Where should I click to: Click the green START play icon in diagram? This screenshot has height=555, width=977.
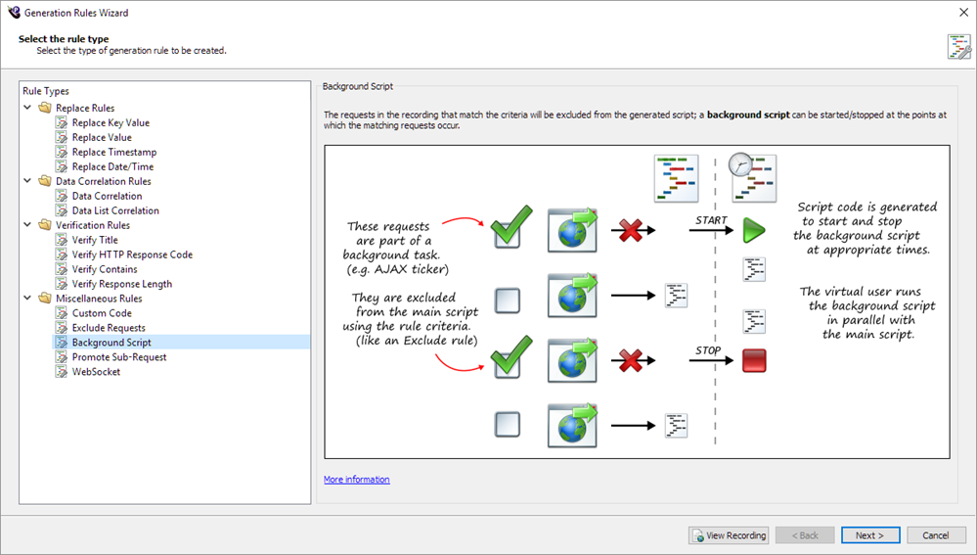point(753,232)
